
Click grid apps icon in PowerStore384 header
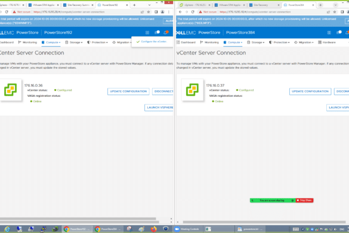tap(329, 33)
